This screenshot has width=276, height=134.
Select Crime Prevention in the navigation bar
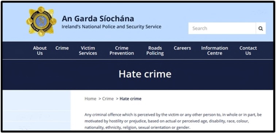122,50
